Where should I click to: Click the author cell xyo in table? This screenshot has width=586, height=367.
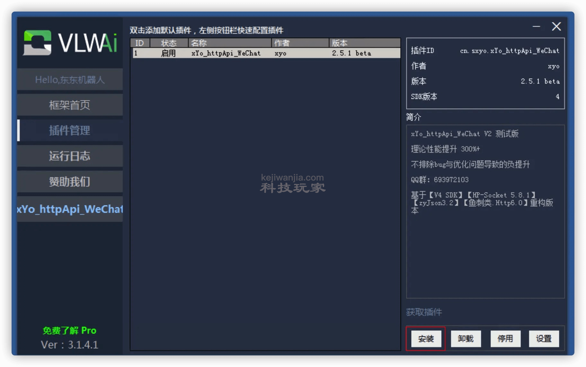[280, 54]
